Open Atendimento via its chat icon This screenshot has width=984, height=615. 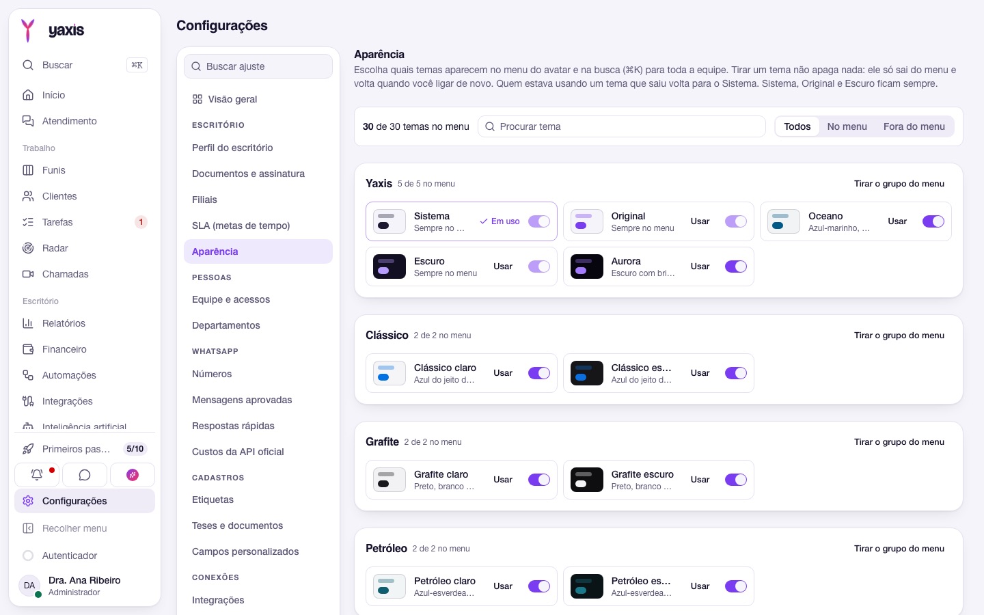(28, 121)
